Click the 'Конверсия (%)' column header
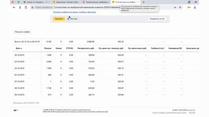 pyautogui.click(x=175, y=48)
